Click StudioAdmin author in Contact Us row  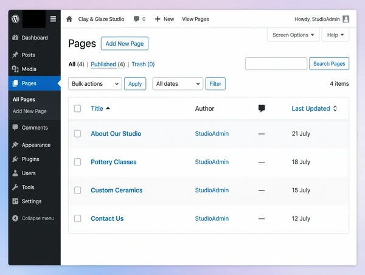point(212,218)
